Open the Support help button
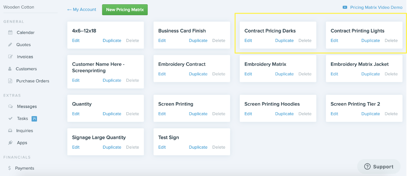407x176 pixels. click(x=379, y=167)
